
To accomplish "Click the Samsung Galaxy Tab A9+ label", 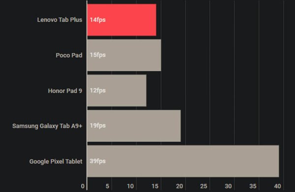I will [47, 126].
